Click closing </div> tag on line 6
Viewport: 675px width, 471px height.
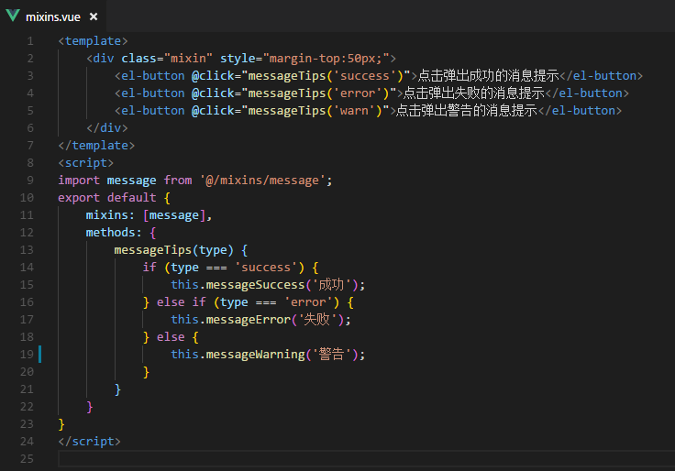107,128
